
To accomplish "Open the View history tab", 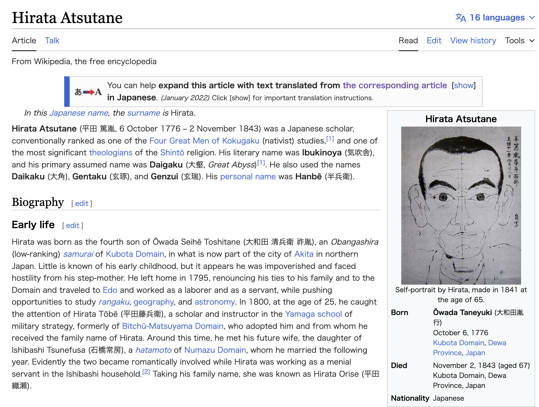I will point(473,41).
